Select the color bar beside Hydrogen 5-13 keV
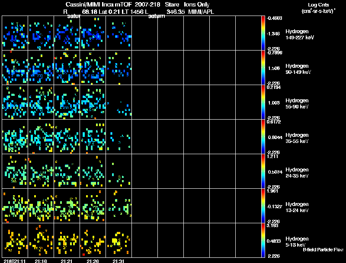 click(263, 241)
